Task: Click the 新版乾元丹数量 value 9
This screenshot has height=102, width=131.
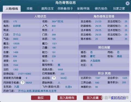Action: point(26,78)
